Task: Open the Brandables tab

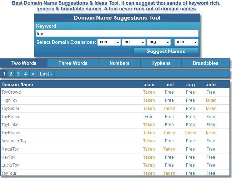Action: pos(205,63)
